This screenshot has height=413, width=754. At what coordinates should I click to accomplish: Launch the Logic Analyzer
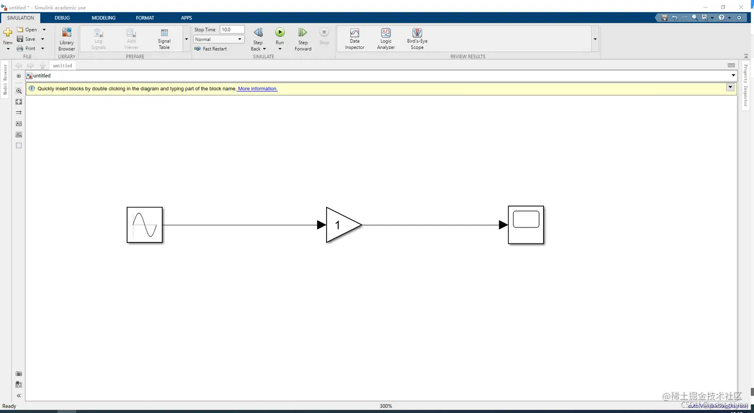click(386, 39)
